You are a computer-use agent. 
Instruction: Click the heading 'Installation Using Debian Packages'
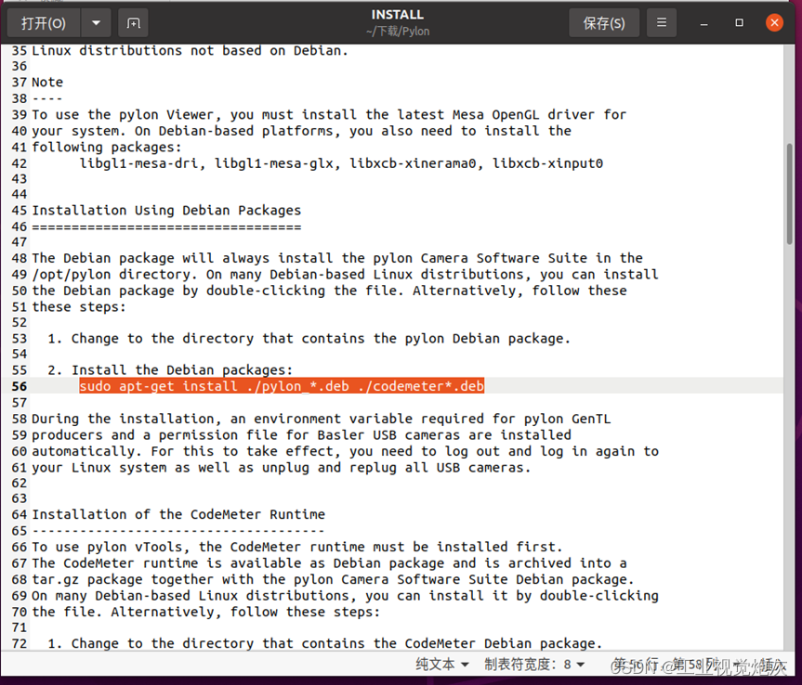(x=166, y=211)
